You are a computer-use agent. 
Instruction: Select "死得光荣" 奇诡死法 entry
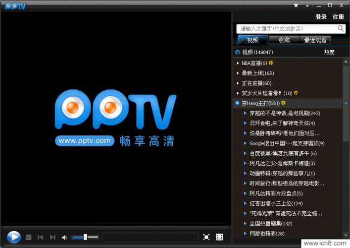pyautogui.click(x=286, y=214)
